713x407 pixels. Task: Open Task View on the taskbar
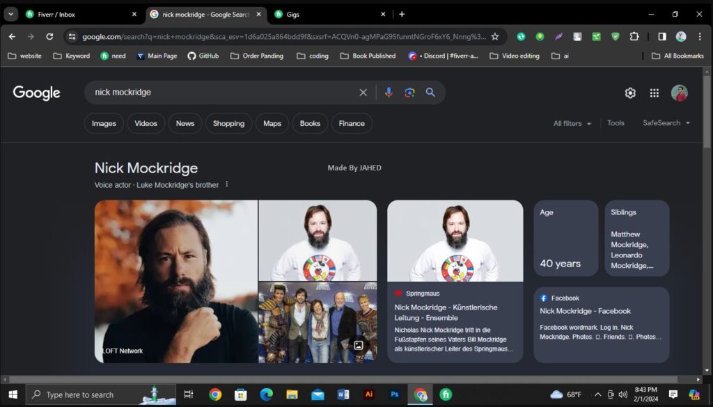pyautogui.click(x=188, y=394)
